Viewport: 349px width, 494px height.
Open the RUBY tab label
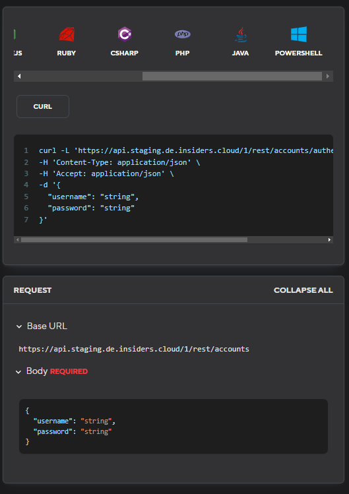(x=66, y=53)
